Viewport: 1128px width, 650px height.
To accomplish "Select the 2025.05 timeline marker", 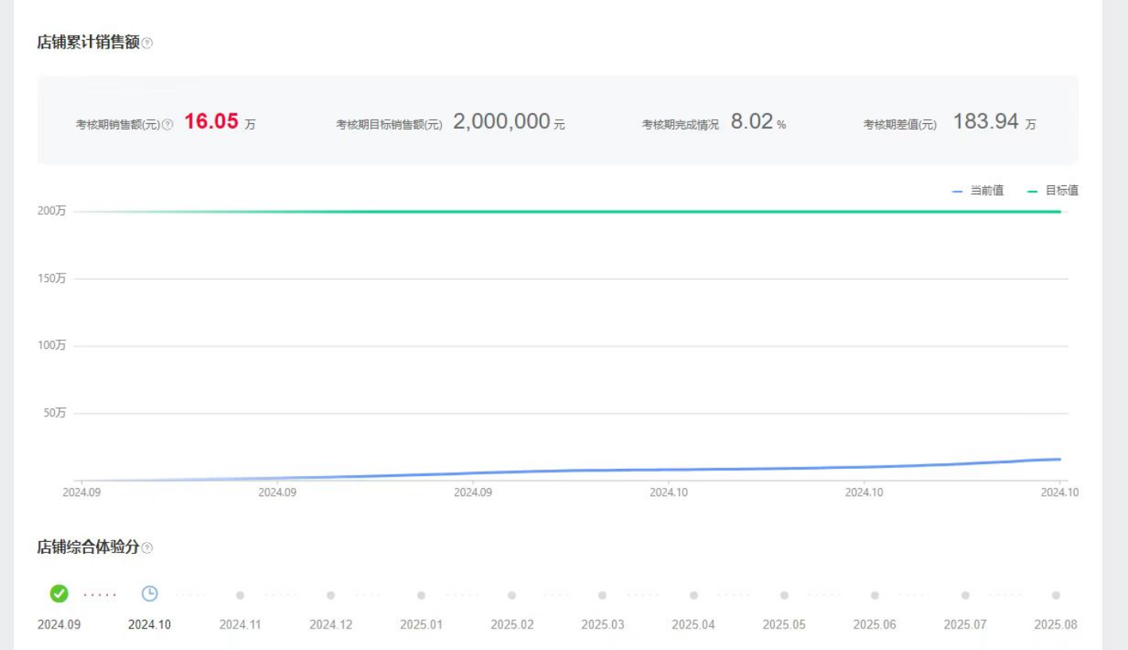I will click(x=784, y=595).
